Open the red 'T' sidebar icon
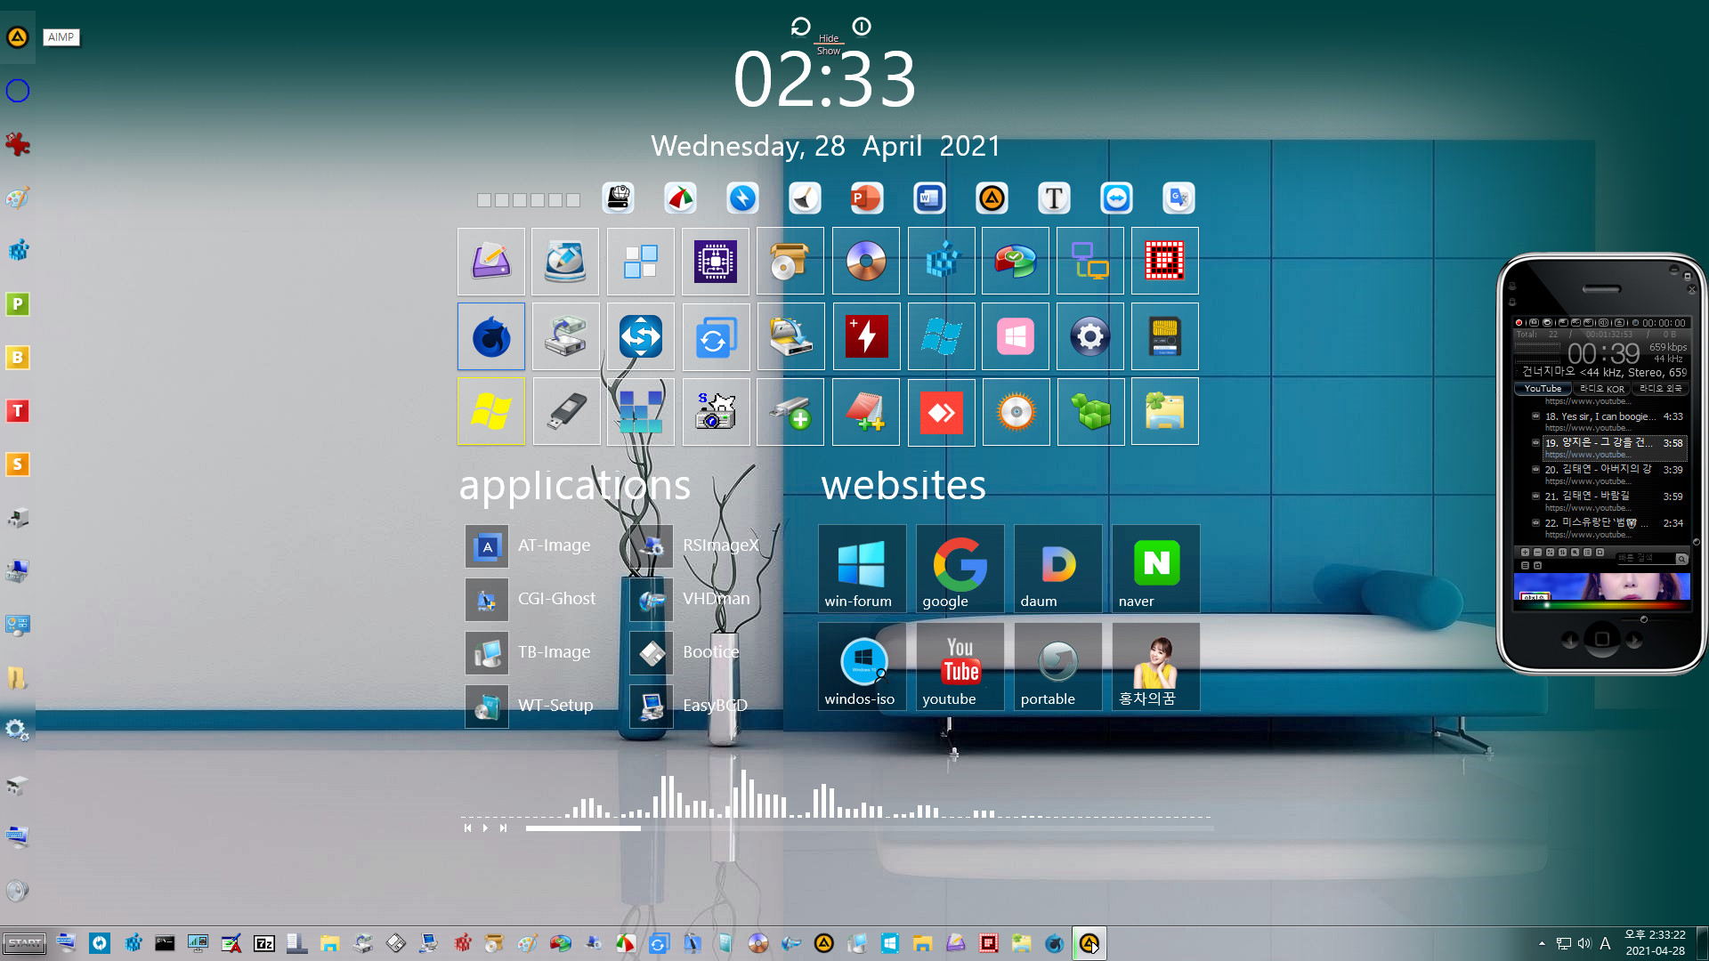Screen dimensions: 1709x961 pyautogui.click(x=18, y=411)
